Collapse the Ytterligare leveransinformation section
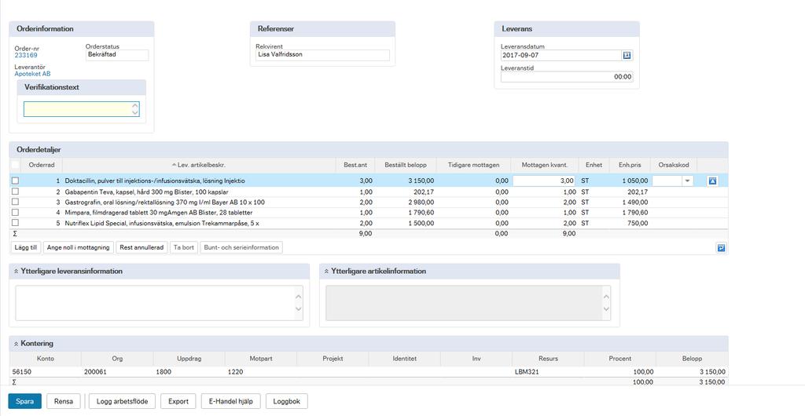805x416 pixels. pos(17,272)
